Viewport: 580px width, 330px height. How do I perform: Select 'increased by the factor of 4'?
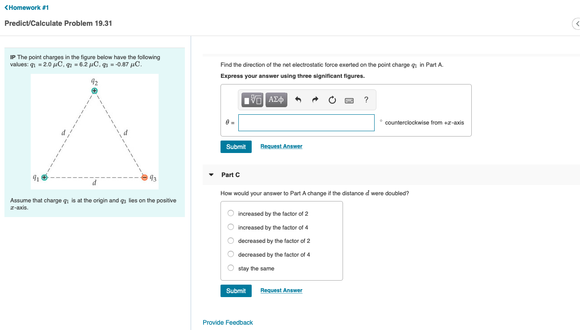pyautogui.click(x=231, y=227)
